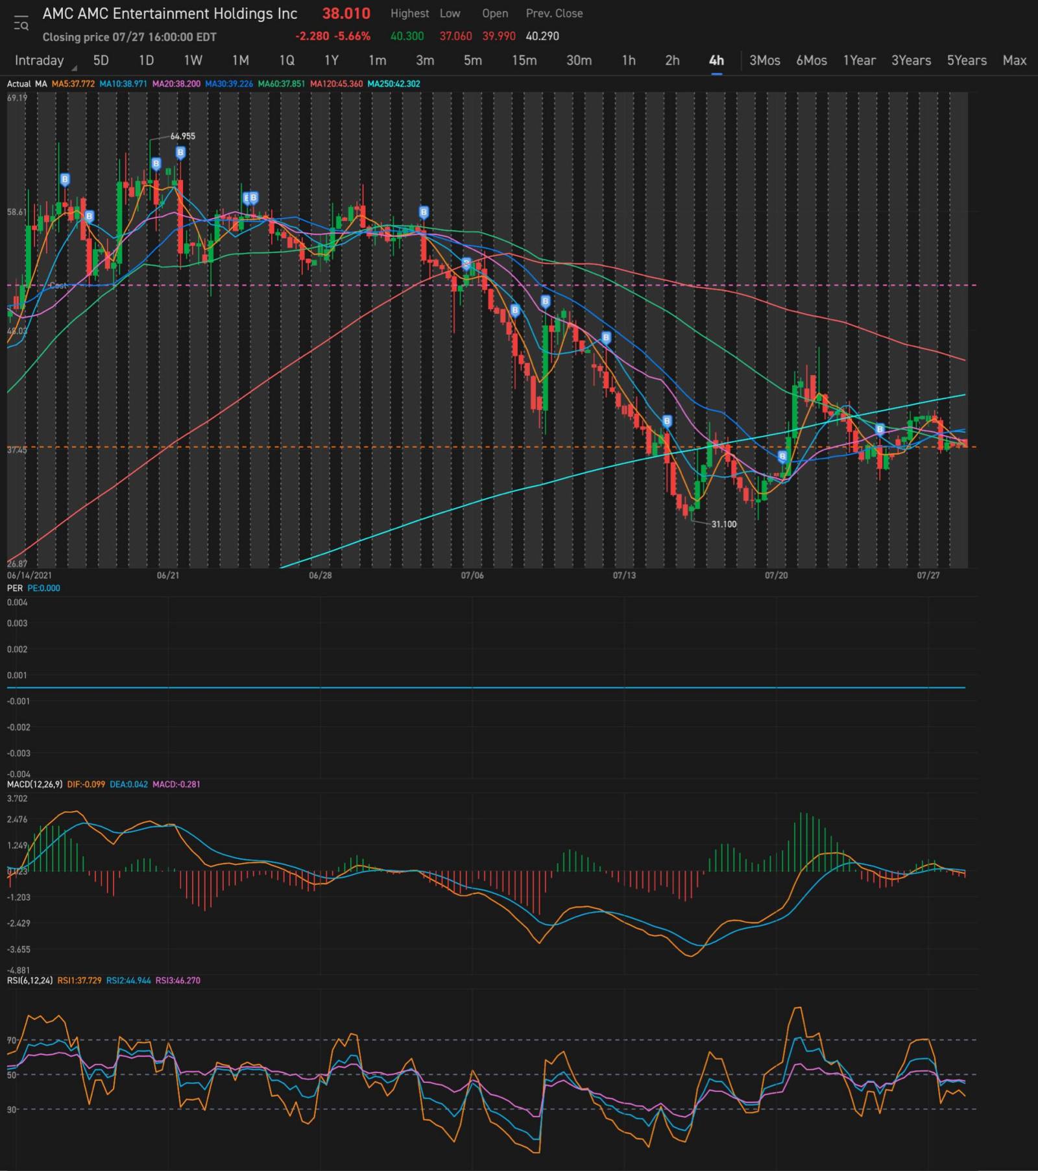
Task: Click the AMC Entertainment Holdings Inc title
Action: 170,14
